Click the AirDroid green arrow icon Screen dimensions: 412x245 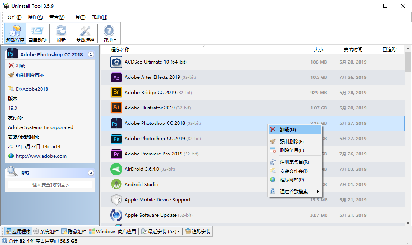[x=116, y=169]
